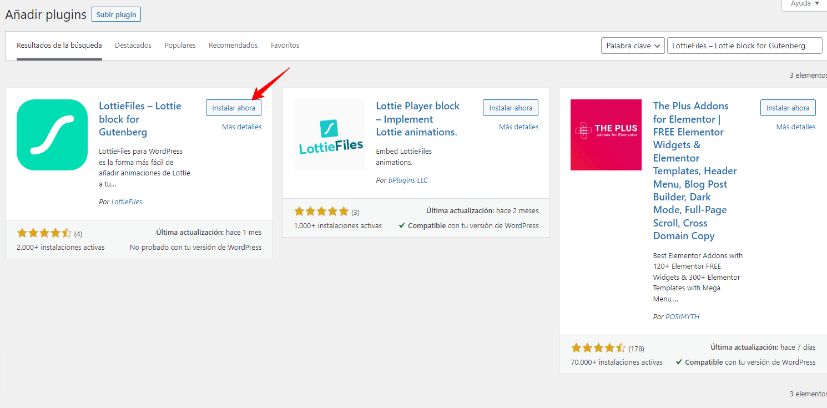The height and width of the screenshot is (408, 827).
Task: Click the Lottie Player block plugin logo
Action: pos(329,135)
